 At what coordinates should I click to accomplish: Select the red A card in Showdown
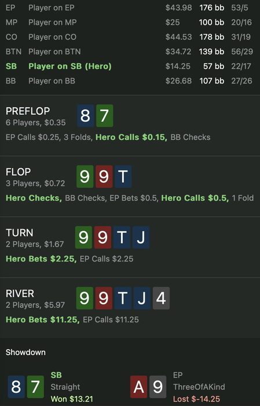tap(138, 387)
